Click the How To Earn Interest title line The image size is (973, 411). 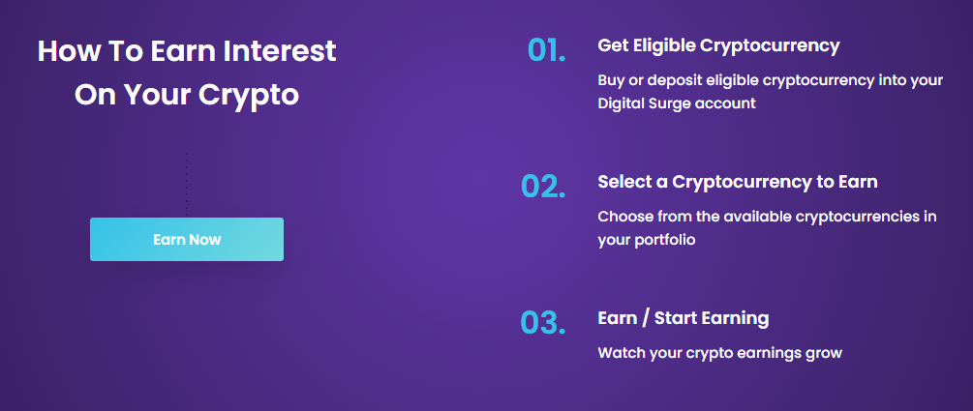187,51
